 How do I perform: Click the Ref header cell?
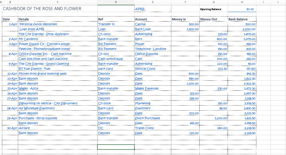(x=116, y=19)
